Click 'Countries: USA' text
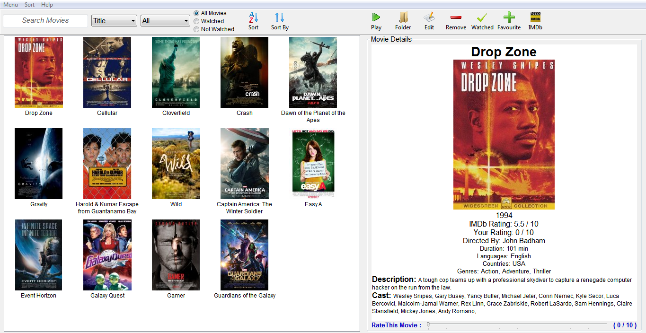646x333 pixels. click(x=504, y=263)
